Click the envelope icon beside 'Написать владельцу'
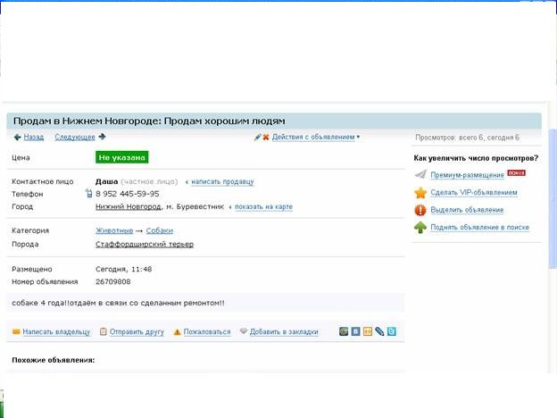 (x=16, y=331)
